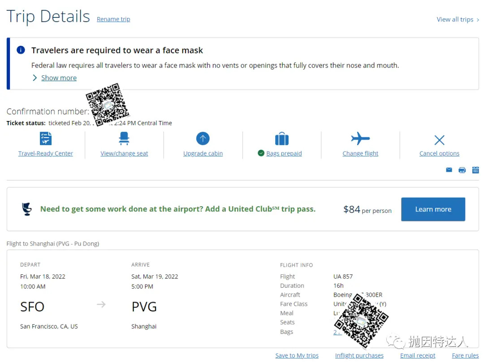484x363 pixels.
Task: Click the add-to-calendar icon
Action: 475,170
